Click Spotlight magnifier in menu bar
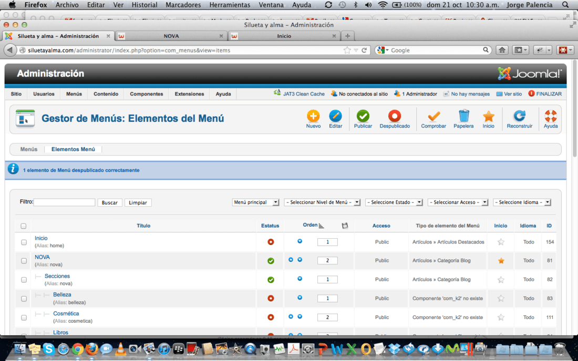Screen dimensions: 578x361 (x=565, y=5)
